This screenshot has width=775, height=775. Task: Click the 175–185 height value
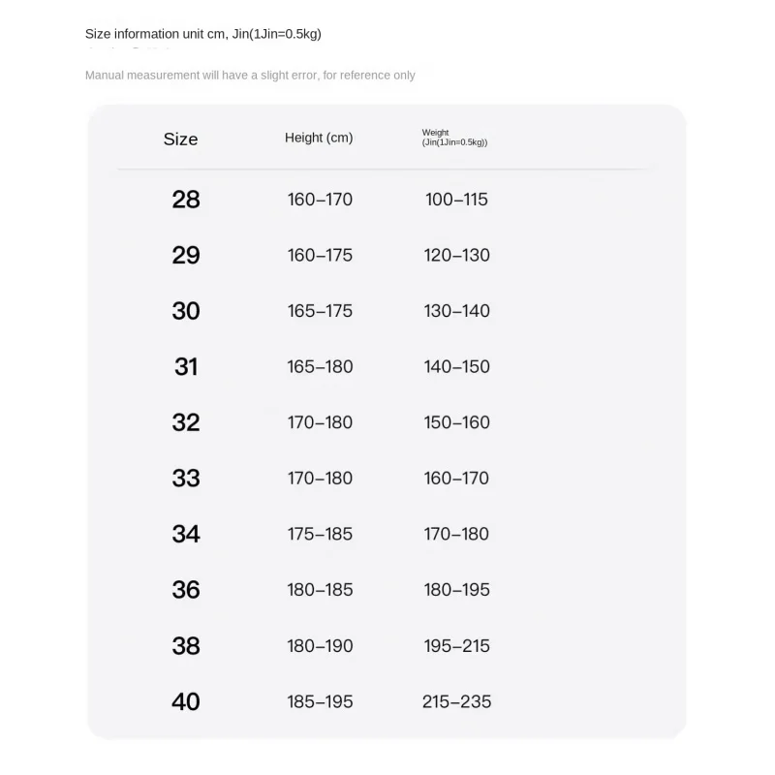click(x=320, y=535)
